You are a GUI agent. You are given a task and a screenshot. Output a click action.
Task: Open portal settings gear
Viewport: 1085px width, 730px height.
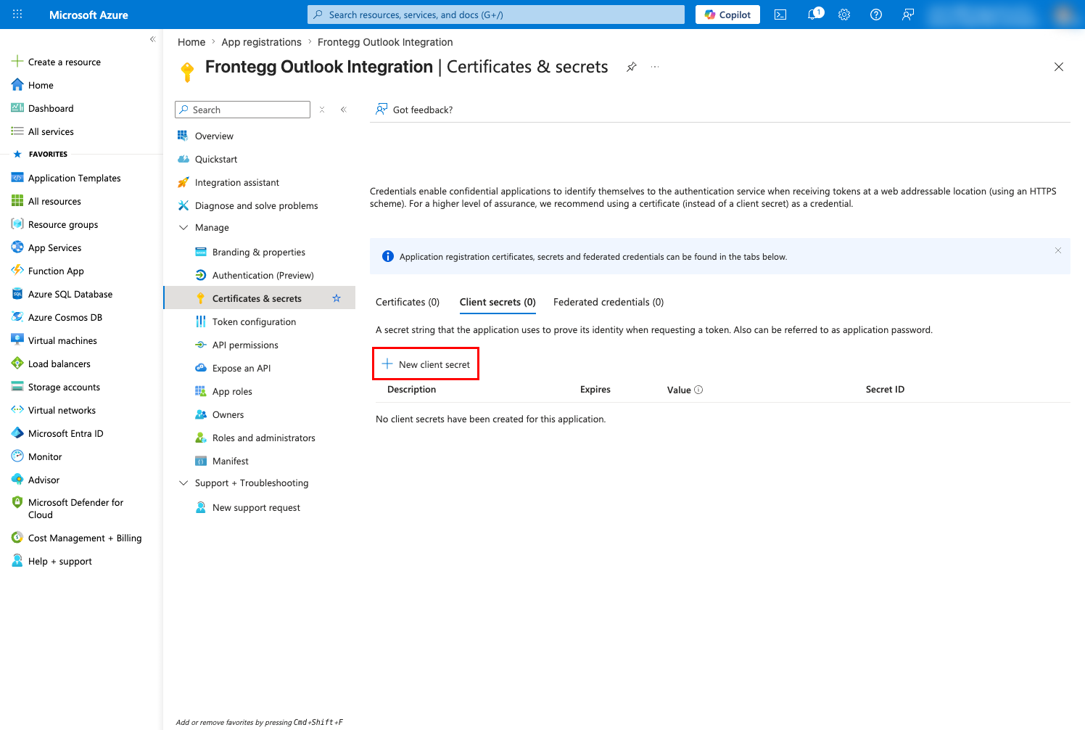pyautogui.click(x=844, y=15)
